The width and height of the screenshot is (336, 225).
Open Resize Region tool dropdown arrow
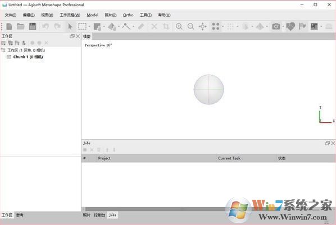[104, 26]
